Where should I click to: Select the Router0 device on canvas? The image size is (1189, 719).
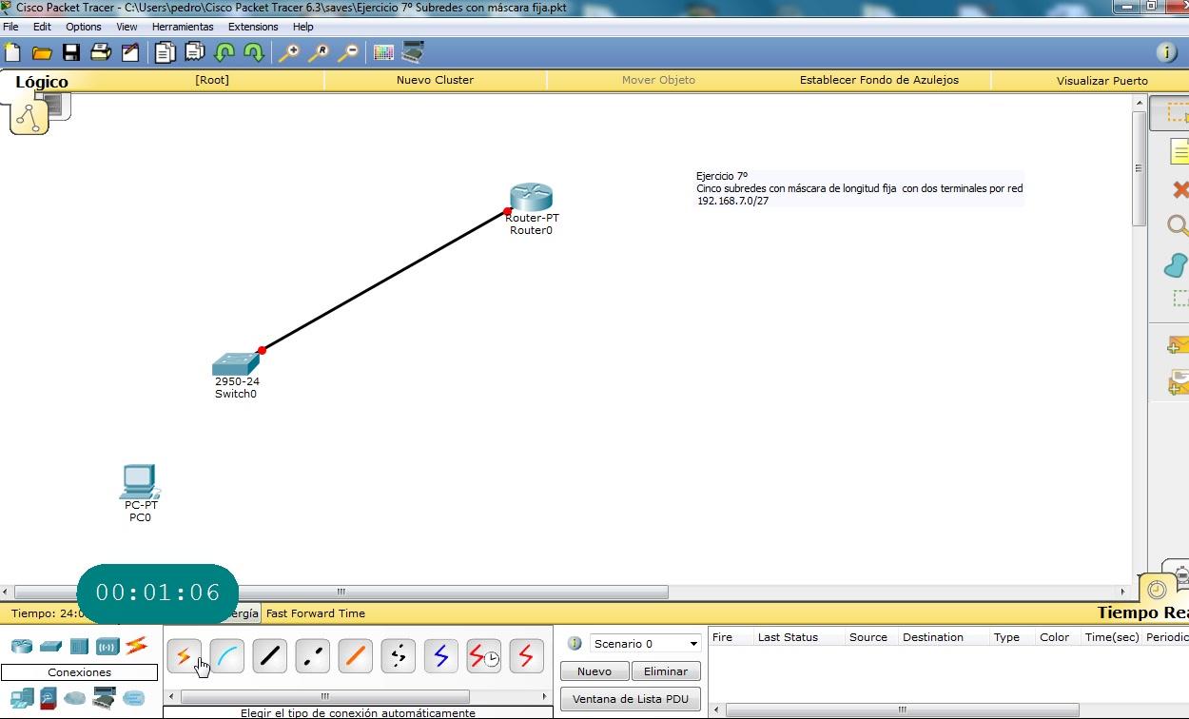[531, 197]
